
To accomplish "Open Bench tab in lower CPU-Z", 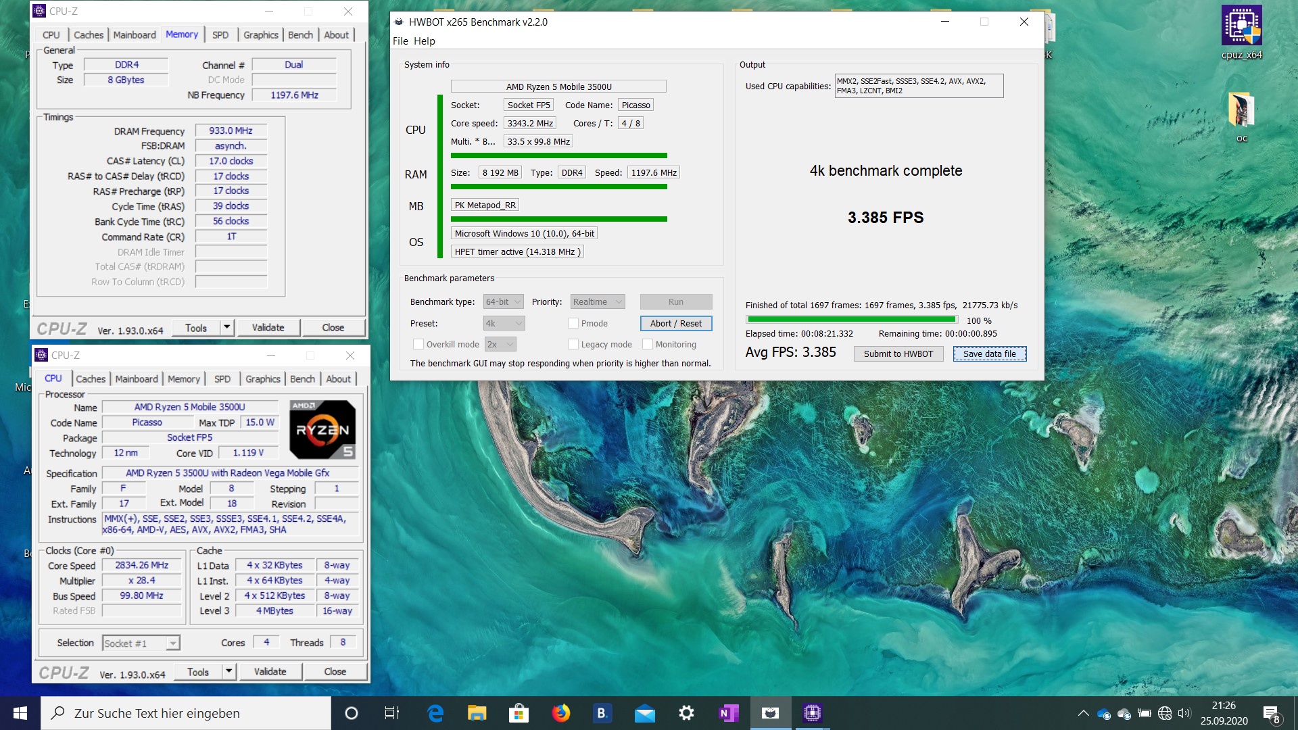I will tap(303, 379).
